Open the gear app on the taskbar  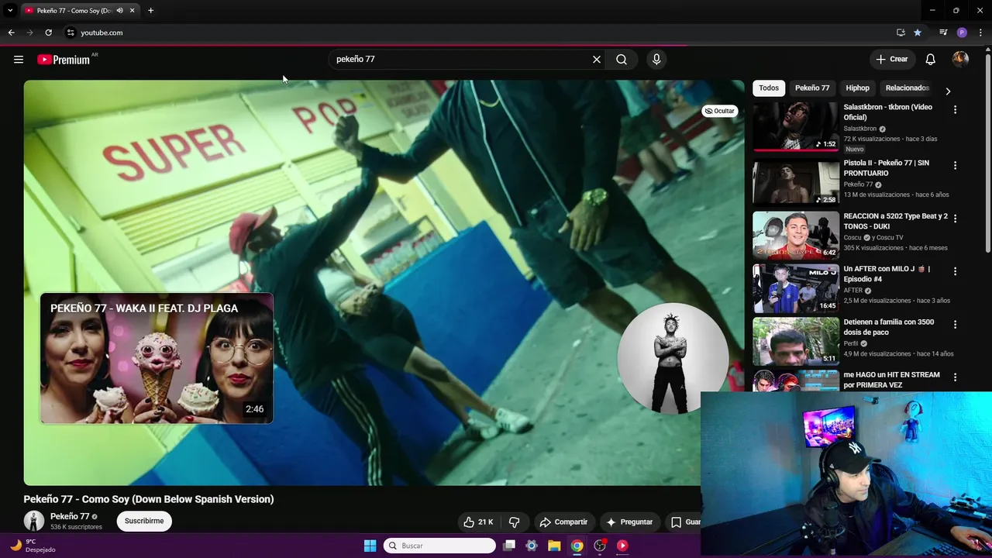(x=532, y=546)
